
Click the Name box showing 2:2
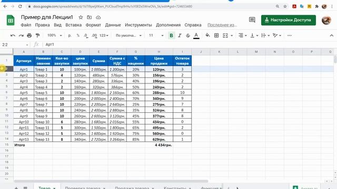(15, 45)
